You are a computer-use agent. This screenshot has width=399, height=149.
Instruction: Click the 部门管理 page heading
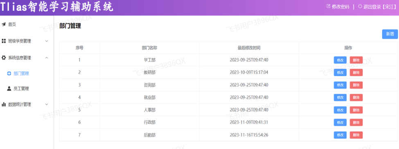[x=70, y=26]
